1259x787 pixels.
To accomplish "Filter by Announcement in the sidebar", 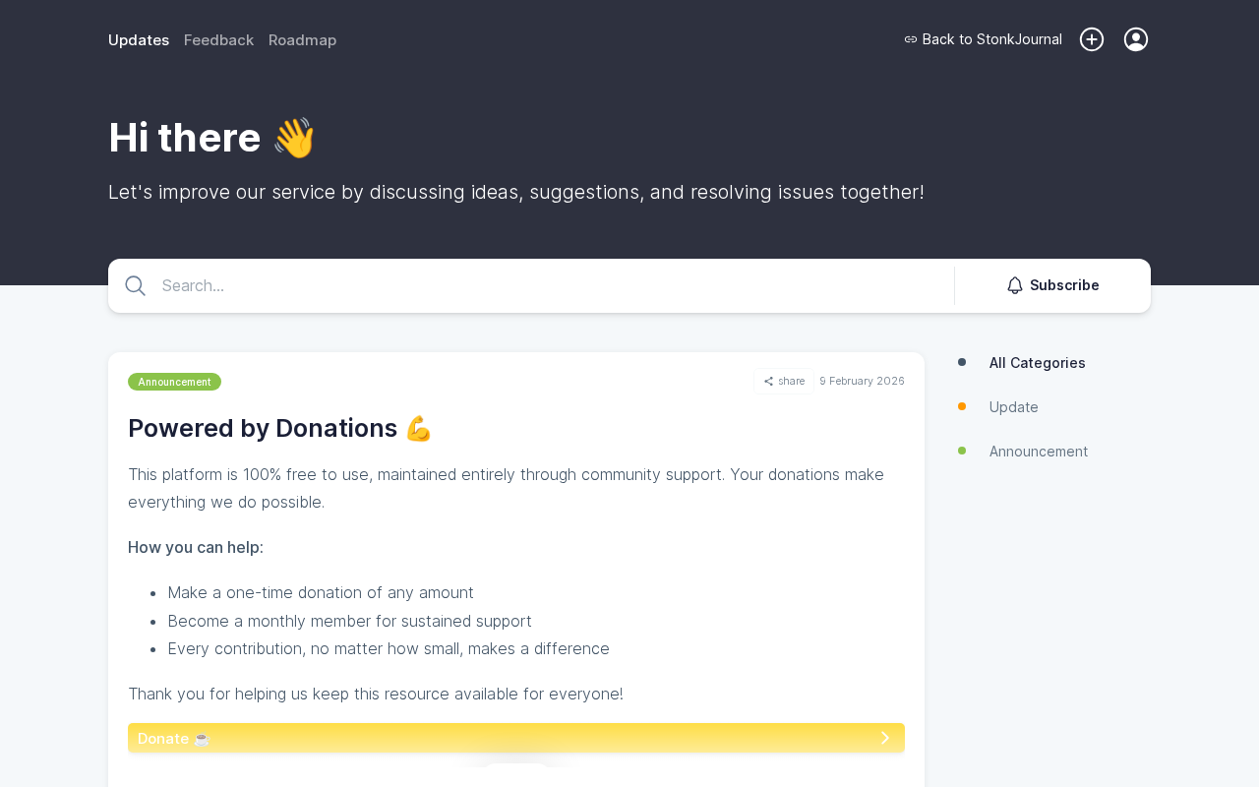I will click(x=1038, y=452).
